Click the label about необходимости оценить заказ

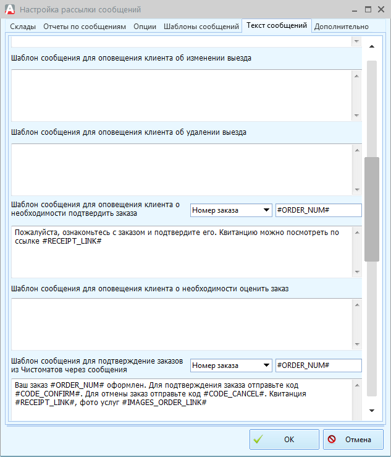[150, 289]
